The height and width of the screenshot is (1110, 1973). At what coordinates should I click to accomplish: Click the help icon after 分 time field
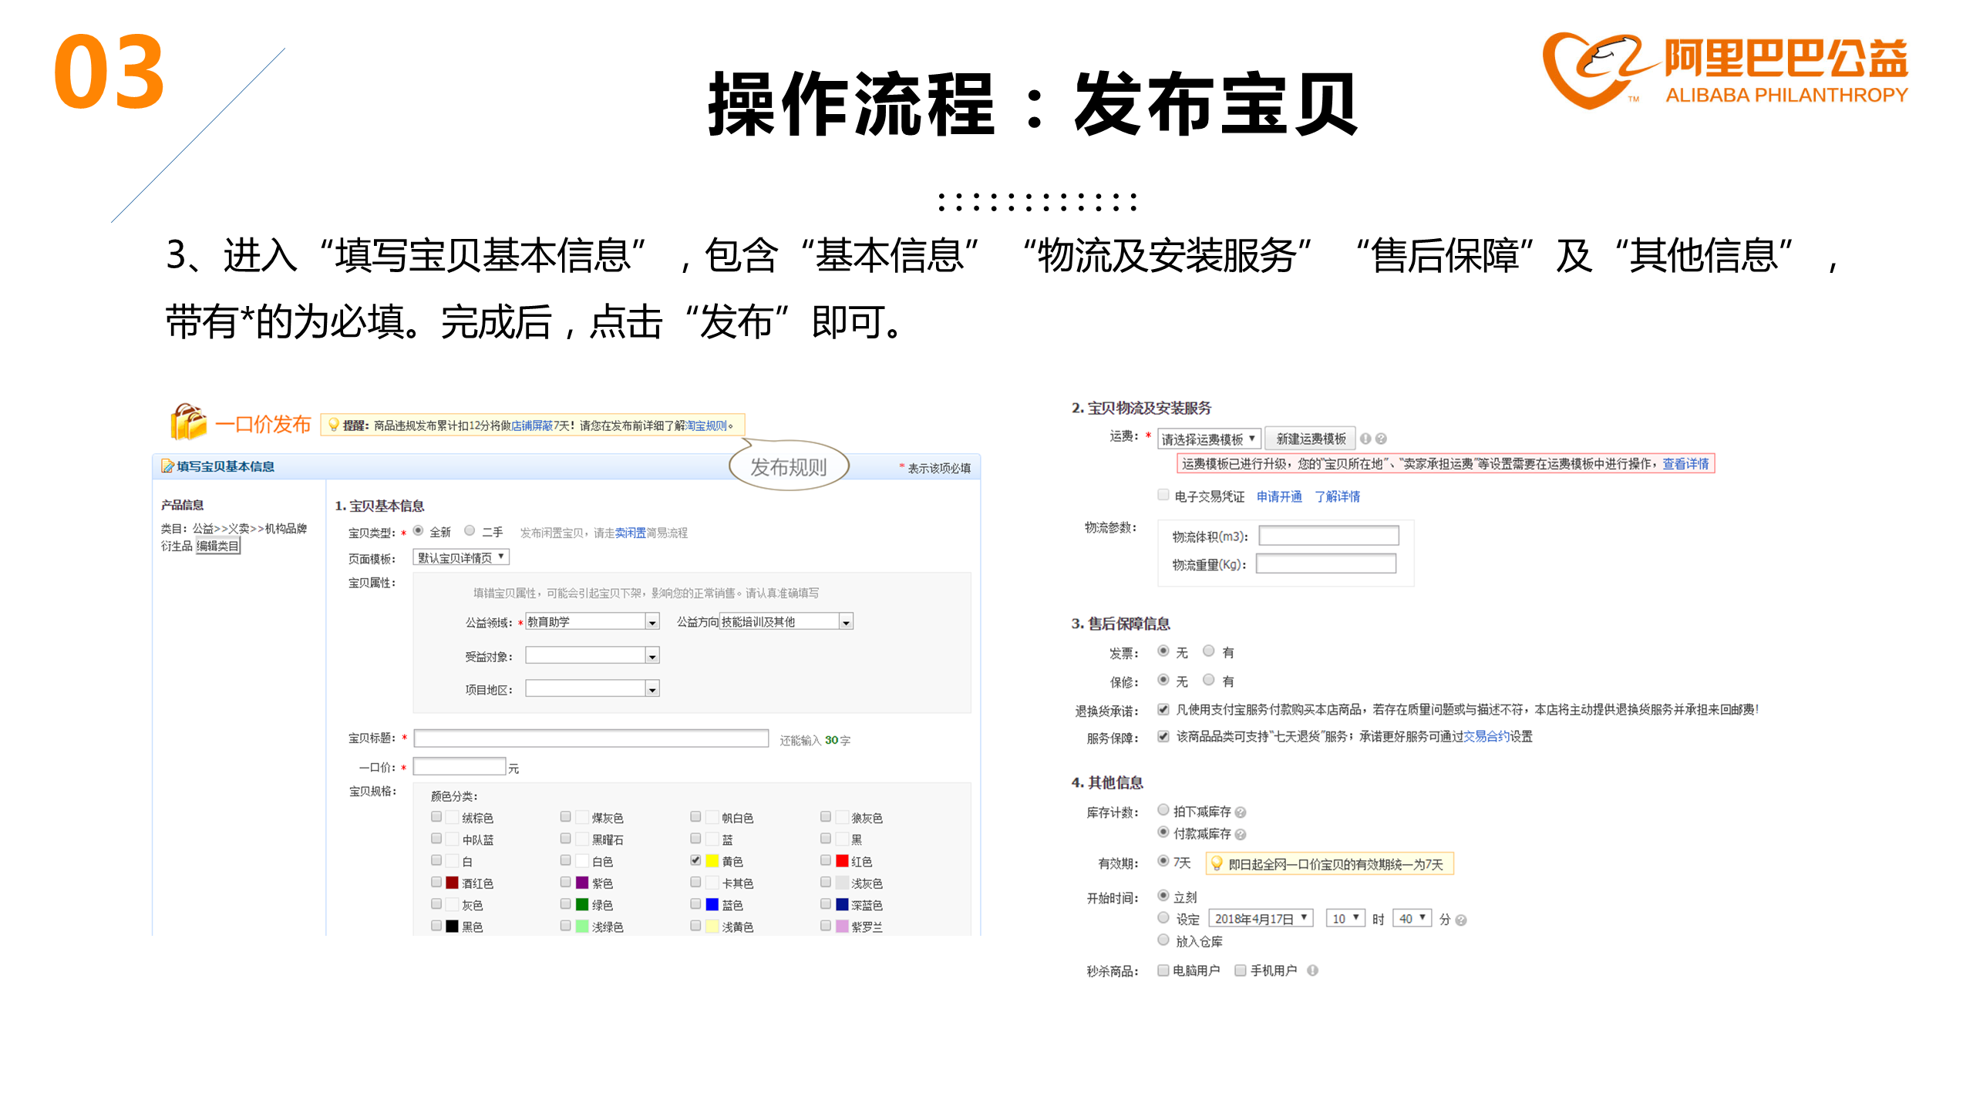pos(1460,920)
